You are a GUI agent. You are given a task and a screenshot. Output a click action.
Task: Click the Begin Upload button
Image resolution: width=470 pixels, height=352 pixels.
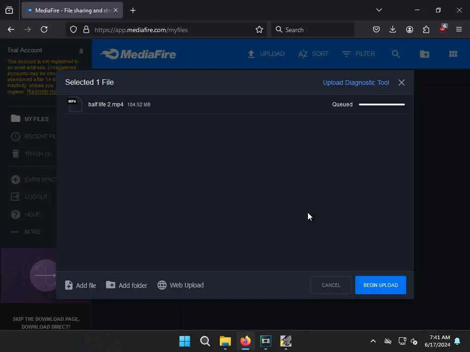coord(380,285)
